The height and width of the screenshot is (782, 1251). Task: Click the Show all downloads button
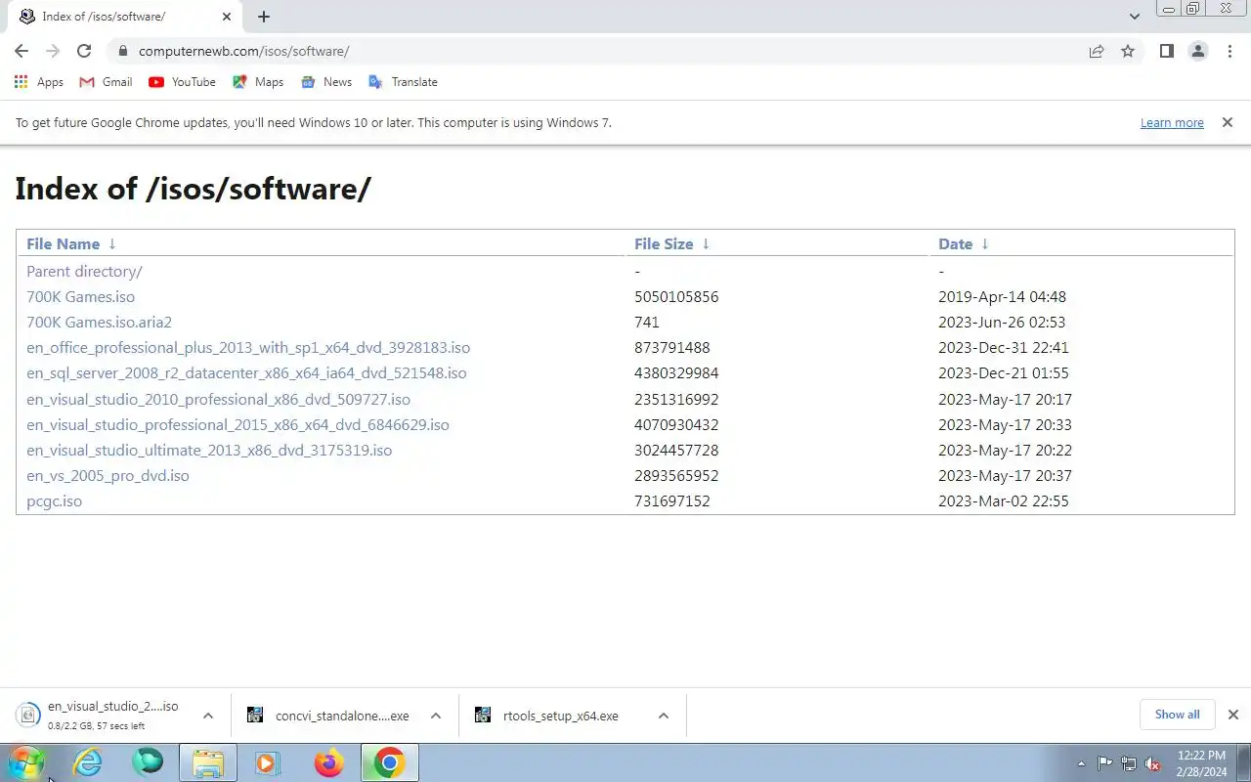[1177, 715]
